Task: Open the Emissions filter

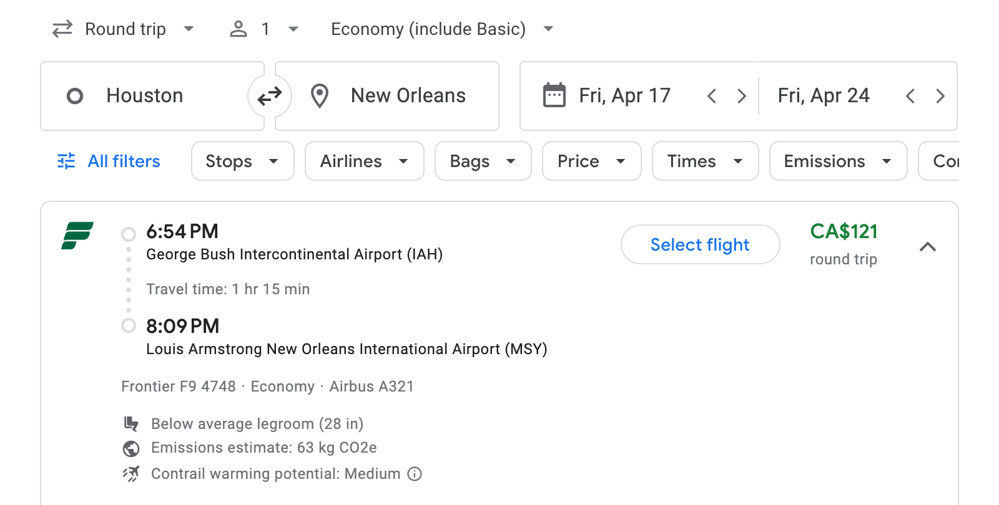Action: [838, 161]
